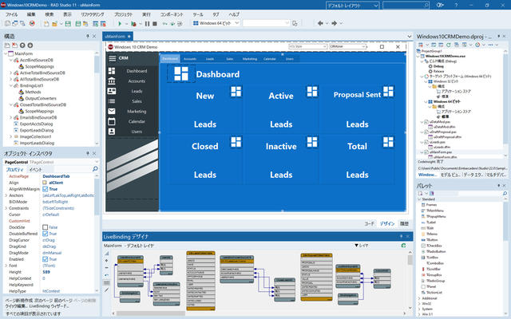
Task: Expand the Font property in Object Inspector
Action: point(6,266)
